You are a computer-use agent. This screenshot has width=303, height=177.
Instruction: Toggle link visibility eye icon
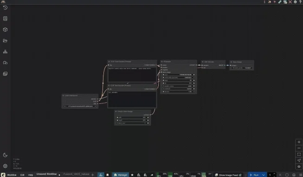pos(299,167)
